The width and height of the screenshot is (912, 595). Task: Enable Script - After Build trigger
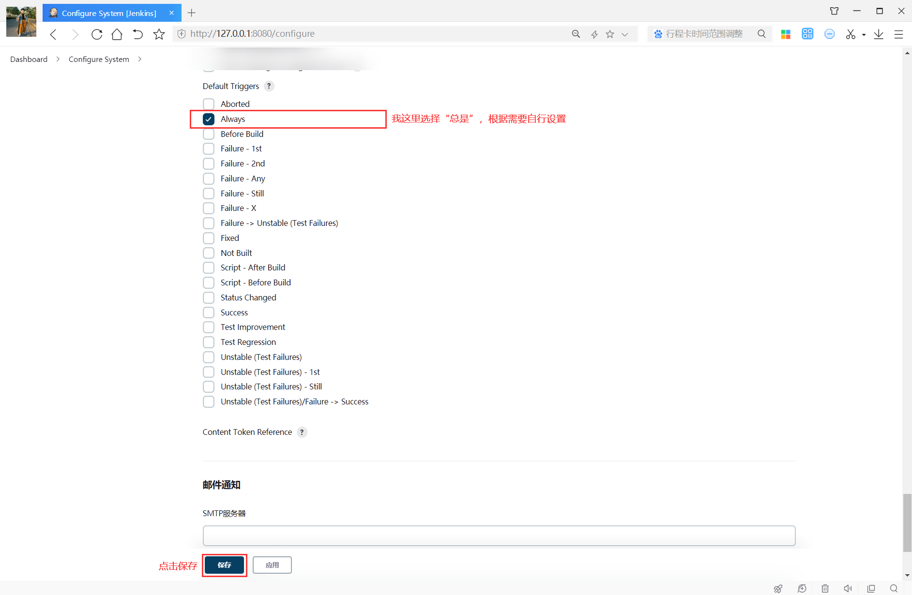click(209, 268)
